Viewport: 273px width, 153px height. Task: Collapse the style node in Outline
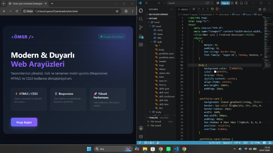151,42
